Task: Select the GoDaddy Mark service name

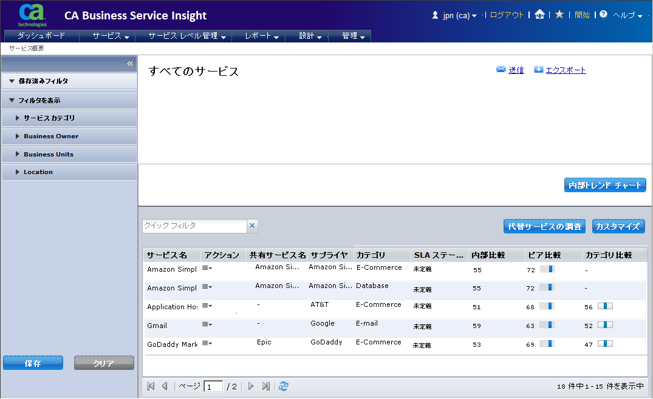Action: click(173, 344)
